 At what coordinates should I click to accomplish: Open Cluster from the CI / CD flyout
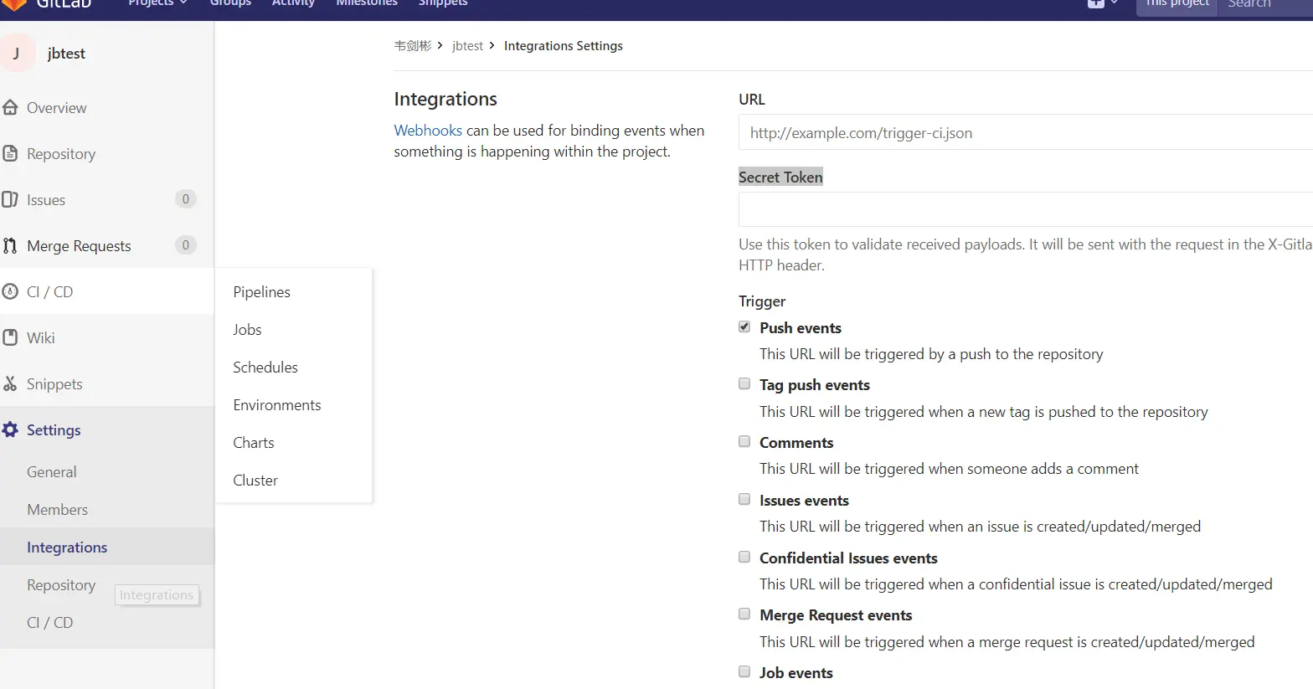[255, 481]
